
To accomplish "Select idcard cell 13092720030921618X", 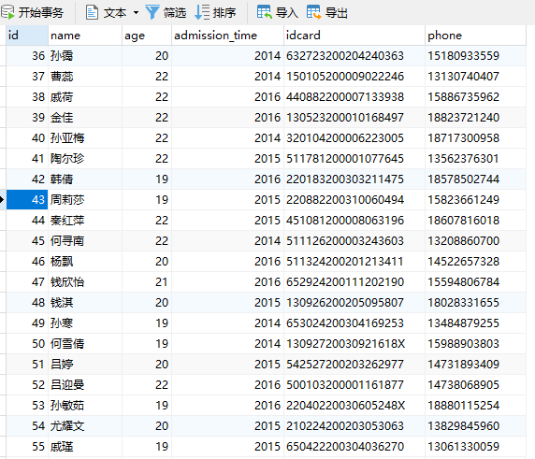I will 345,344.
